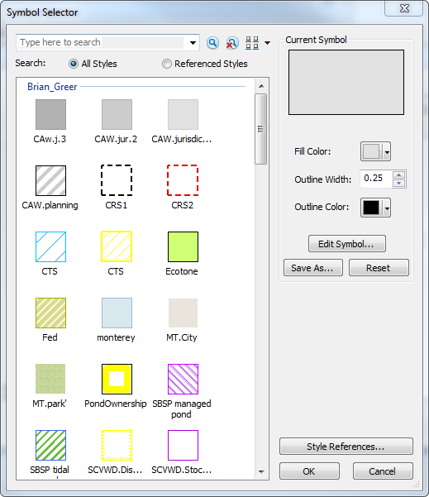The image size is (429, 497).
Task: Select the All Styles radio button
Action: pyautogui.click(x=74, y=64)
